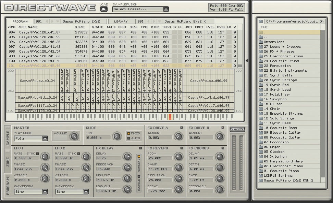
Task: Adjust the FX Reverb DAMP knob
Action: tap(178, 168)
